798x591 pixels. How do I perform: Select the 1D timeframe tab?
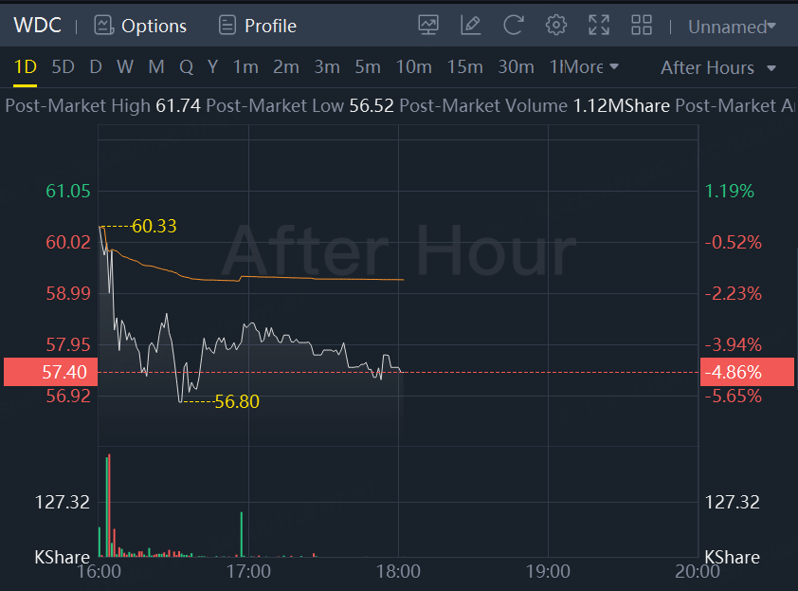tap(26, 67)
